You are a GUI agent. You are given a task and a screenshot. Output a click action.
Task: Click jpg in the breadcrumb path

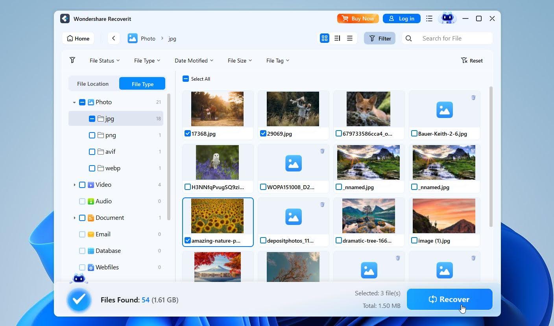coord(172,39)
